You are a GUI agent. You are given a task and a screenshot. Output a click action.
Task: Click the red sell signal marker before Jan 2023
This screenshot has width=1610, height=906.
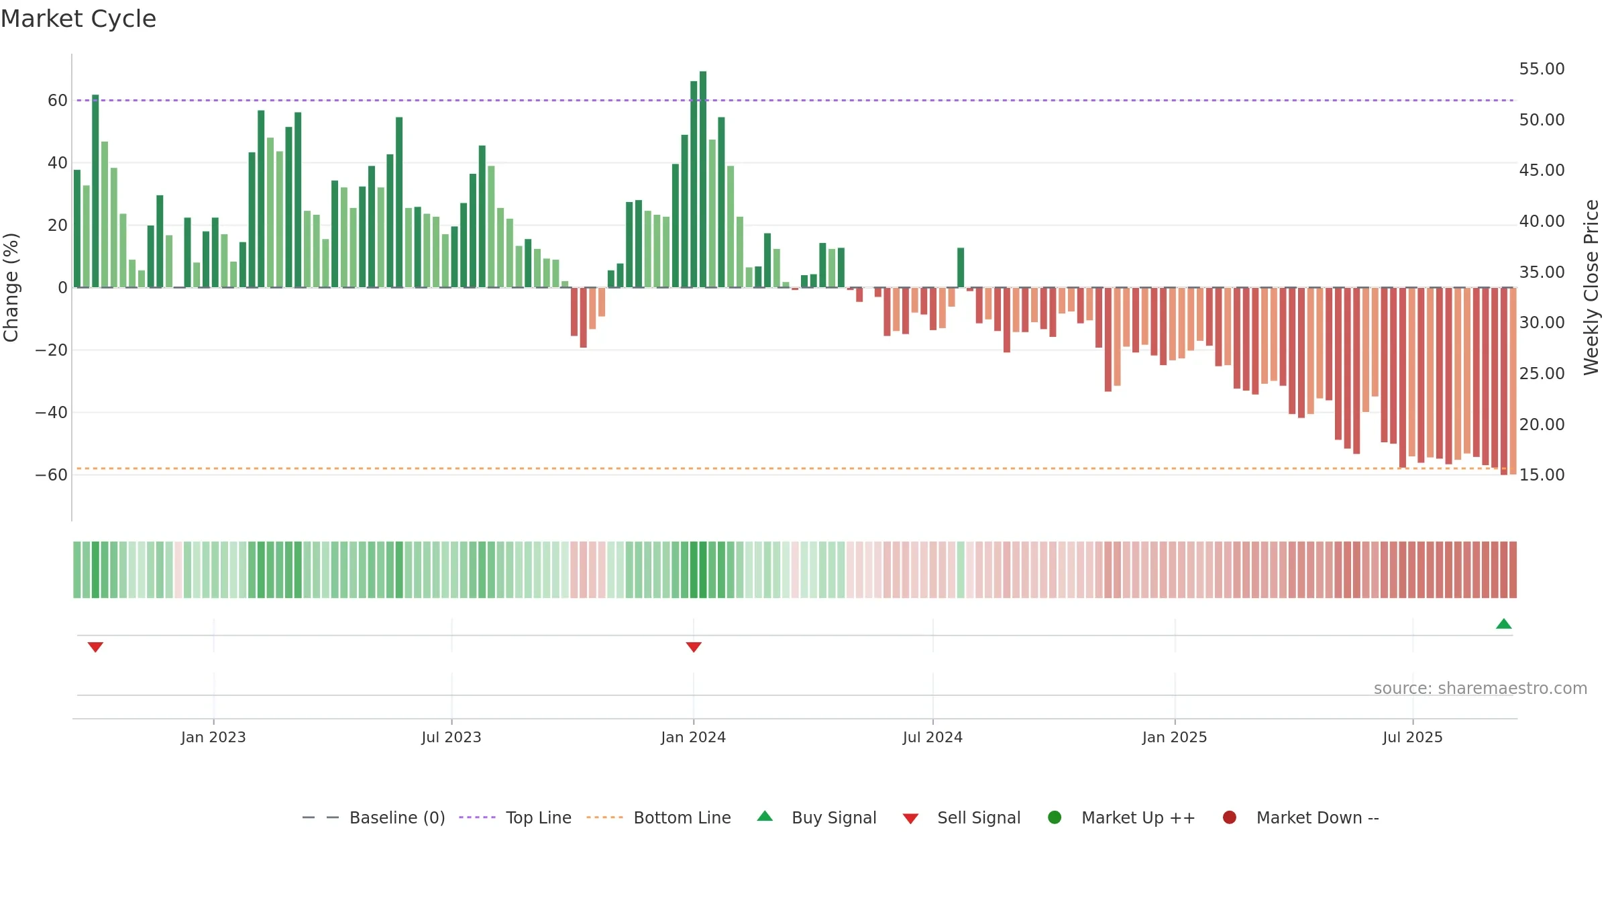click(95, 647)
